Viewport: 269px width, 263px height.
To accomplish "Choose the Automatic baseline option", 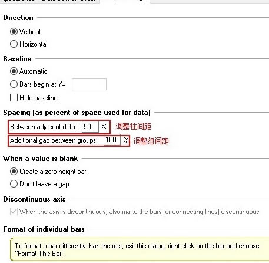I will click(14, 71).
